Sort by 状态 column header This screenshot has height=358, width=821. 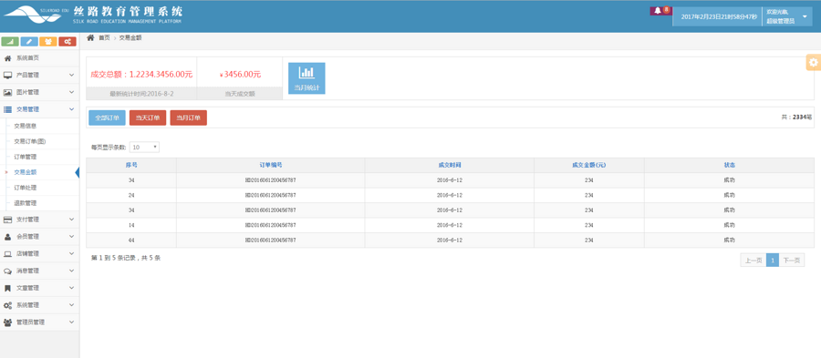(x=730, y=165)
